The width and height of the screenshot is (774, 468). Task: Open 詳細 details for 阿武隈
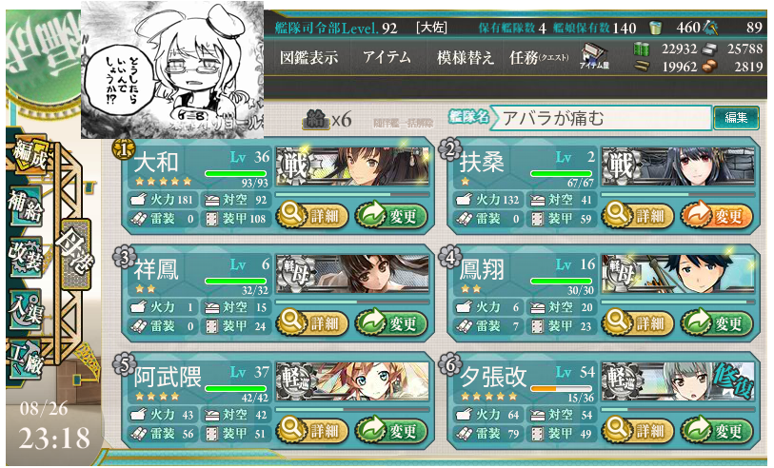pyautogui.click(x=312, y=431)
